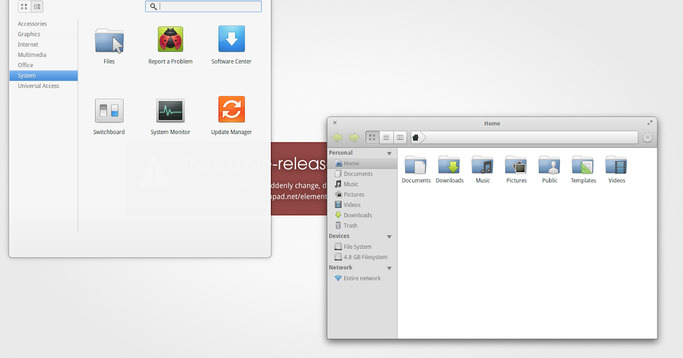The height and width of the screenshot is (358, 683).
Task: Click the launcher search field
Action: (203, 6)
